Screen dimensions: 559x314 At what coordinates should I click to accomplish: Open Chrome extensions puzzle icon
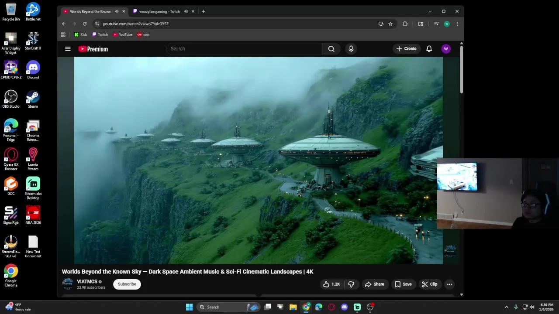[405, 24]
